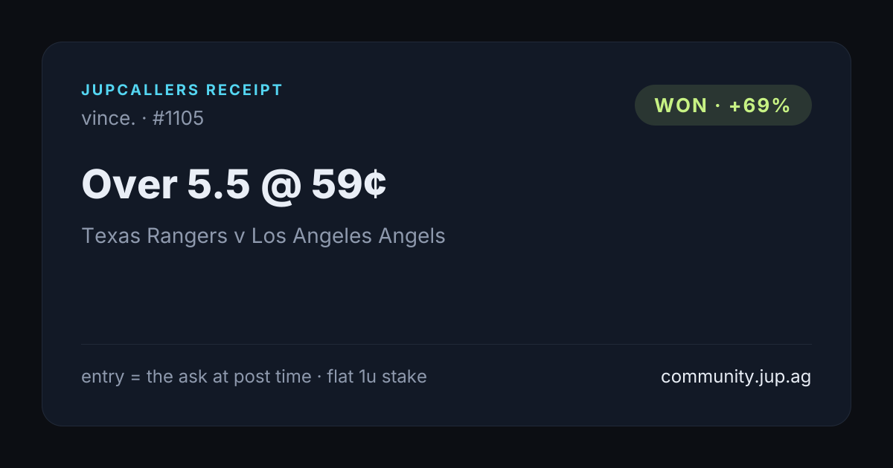This screenshot has height=468, width=893.
Task: Select the +69% return figure
Action: (760, 105)
